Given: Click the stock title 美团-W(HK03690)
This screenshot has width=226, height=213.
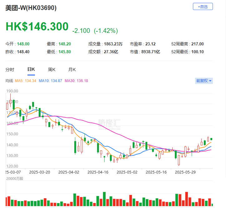Looking at the screenshot, I should coord(31,8).
